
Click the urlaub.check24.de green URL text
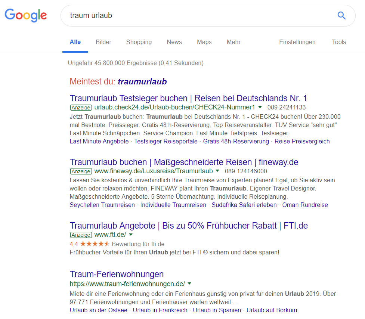tap(174, 107)
